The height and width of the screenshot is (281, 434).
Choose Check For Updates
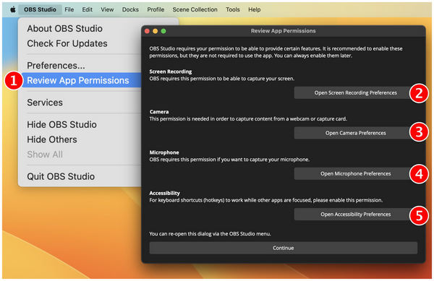(67, 43)
